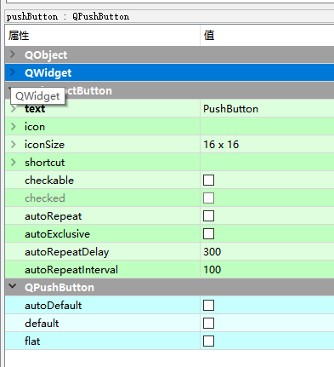Select the autoRepeatInterval property name
The height and width of the screenshot is (367, 334).
click(71, 270)
